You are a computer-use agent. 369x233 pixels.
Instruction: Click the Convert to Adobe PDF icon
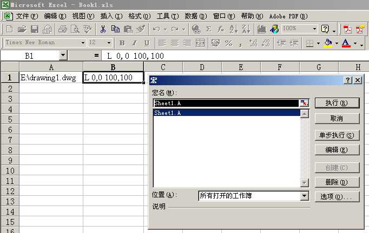tap(347, 29)
